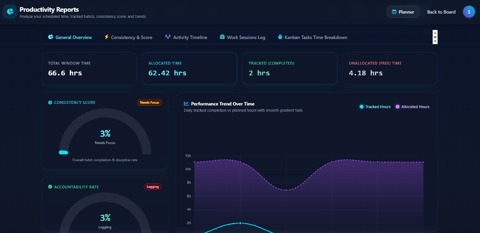Open the Planner button
The width and height of the screenshot is (480, 233).
click(x=403, y=12)
